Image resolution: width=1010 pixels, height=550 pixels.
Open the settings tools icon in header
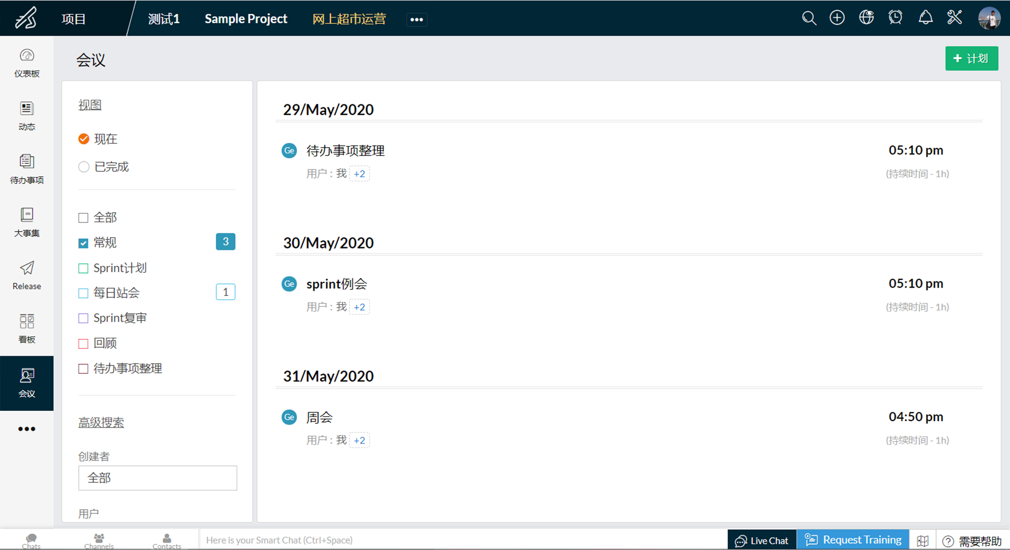[x=954, y=18]
